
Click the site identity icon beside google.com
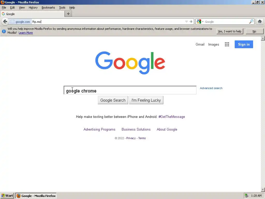tap(12, 22)
